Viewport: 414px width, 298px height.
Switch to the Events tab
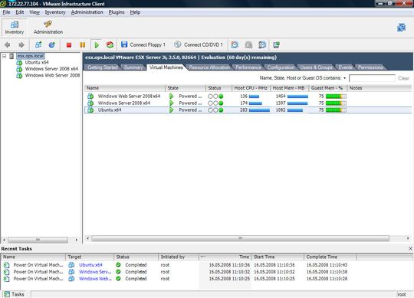point(345,67)
